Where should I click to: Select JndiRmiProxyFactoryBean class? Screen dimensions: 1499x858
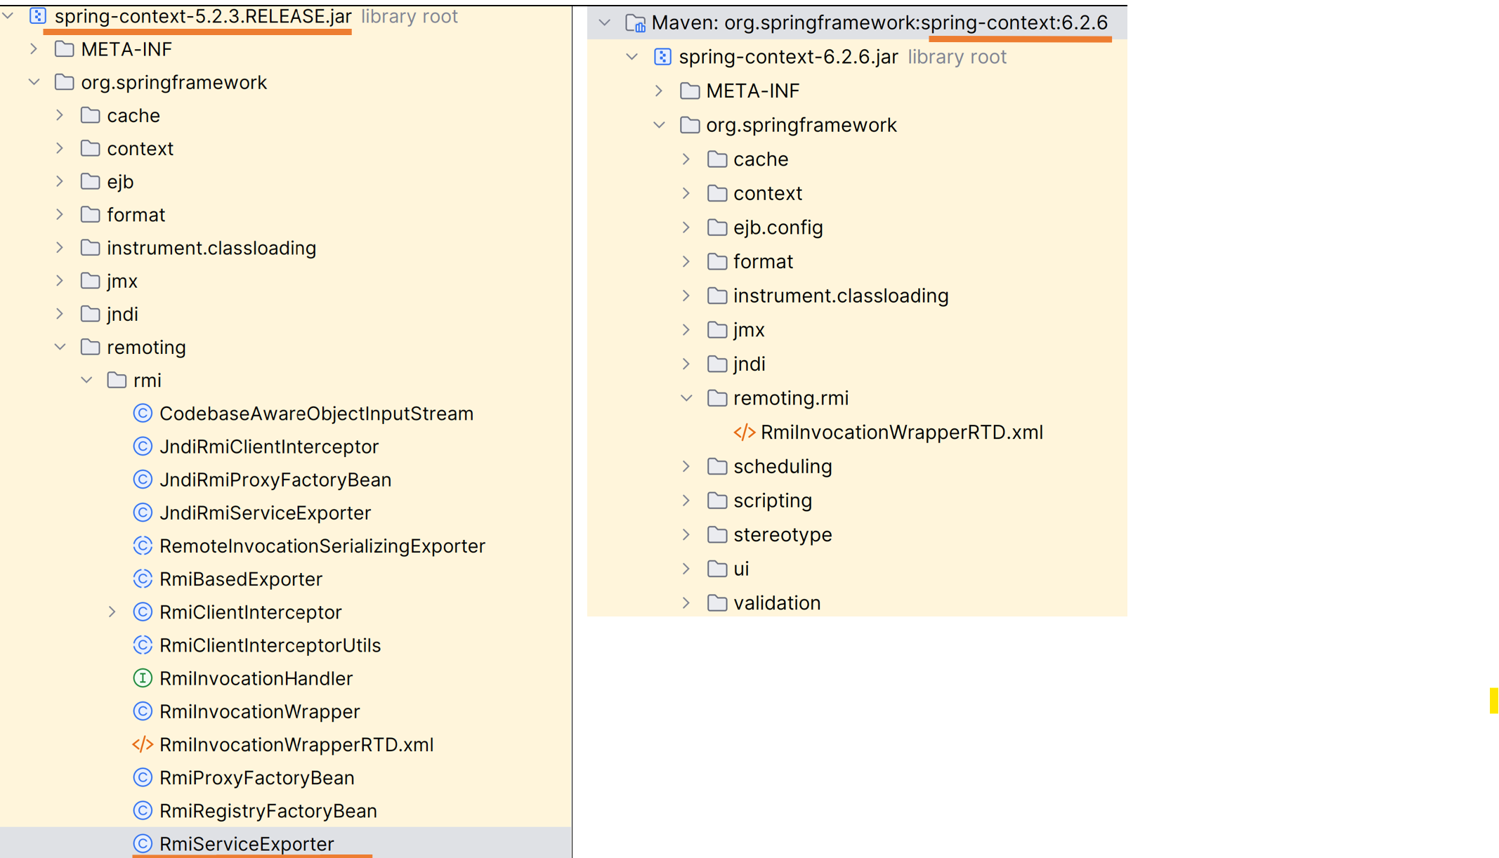(x=275, y=480)
